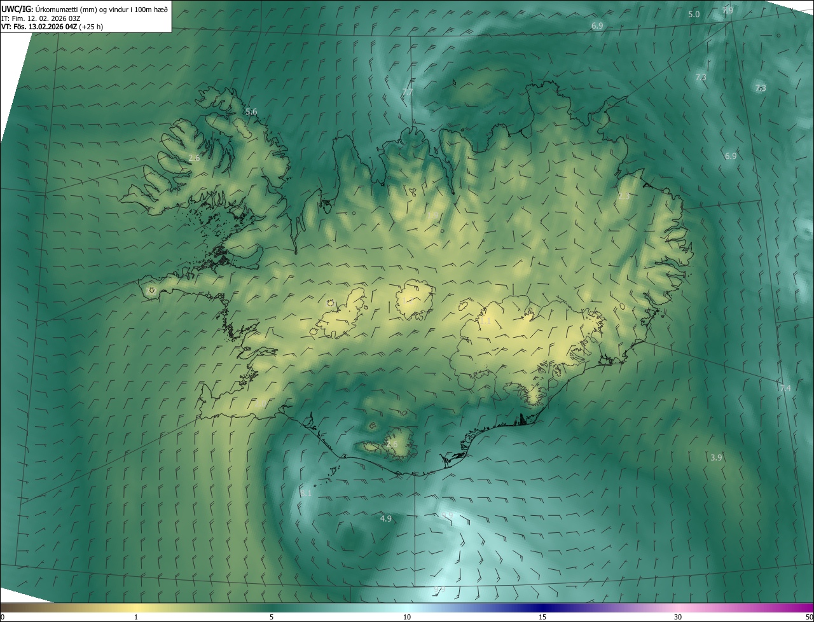Click the 5.6 value label near the Westfjords

pyautogui.click(x=251, y=111)
